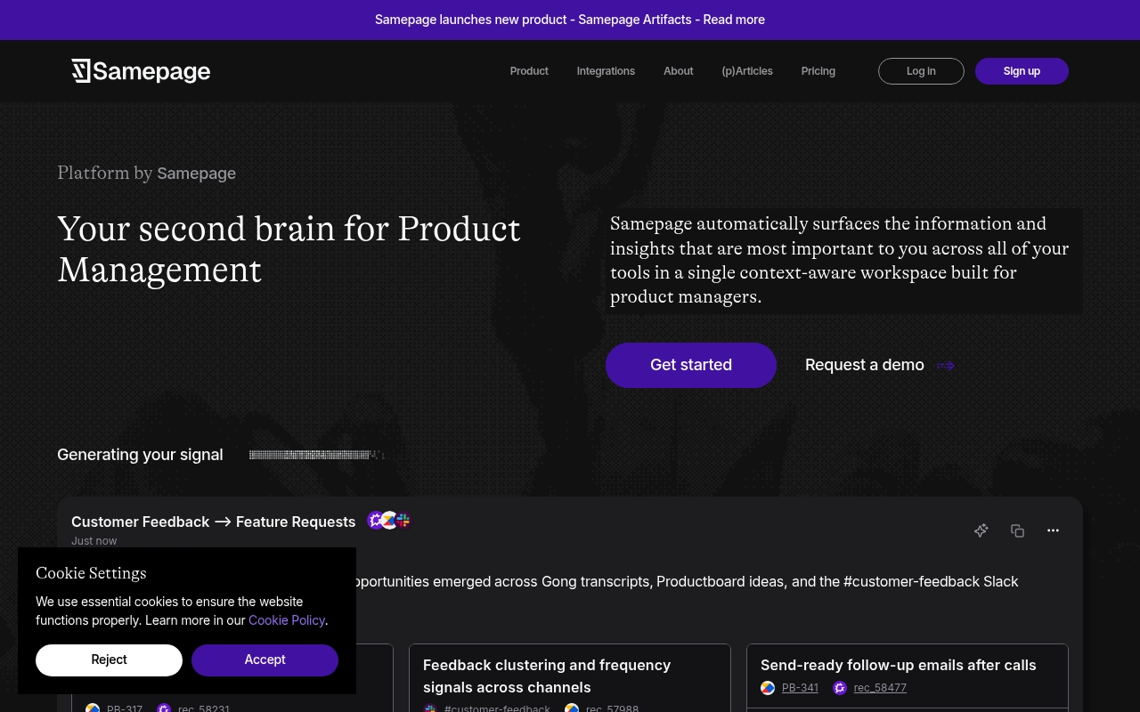Click the sparkle AI icon on the signal card

tap(981, 530)
